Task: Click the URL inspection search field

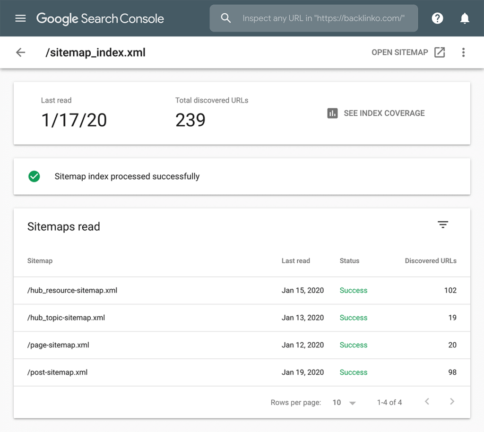Action: [323, 18]
